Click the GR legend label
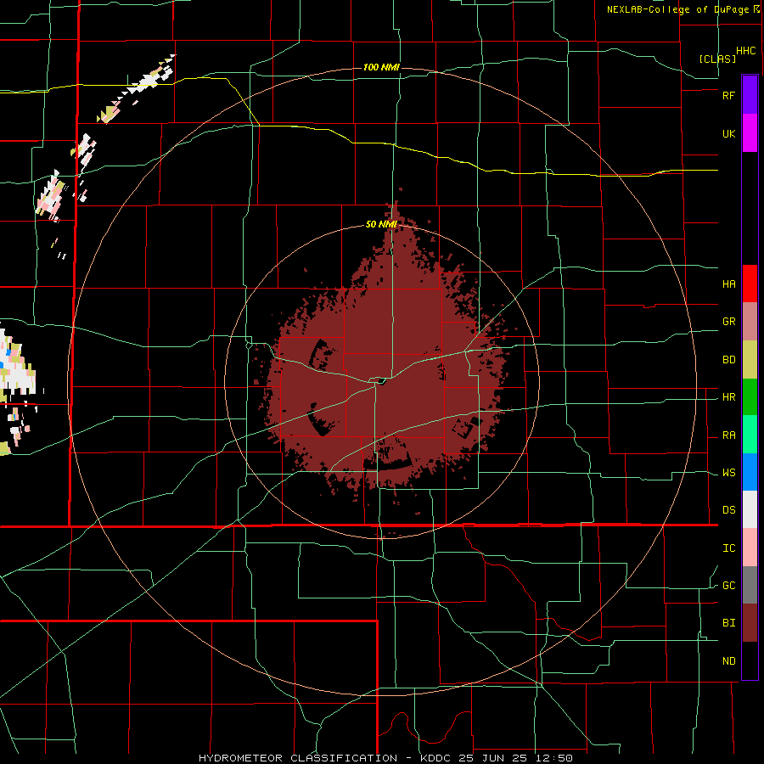 728,322
